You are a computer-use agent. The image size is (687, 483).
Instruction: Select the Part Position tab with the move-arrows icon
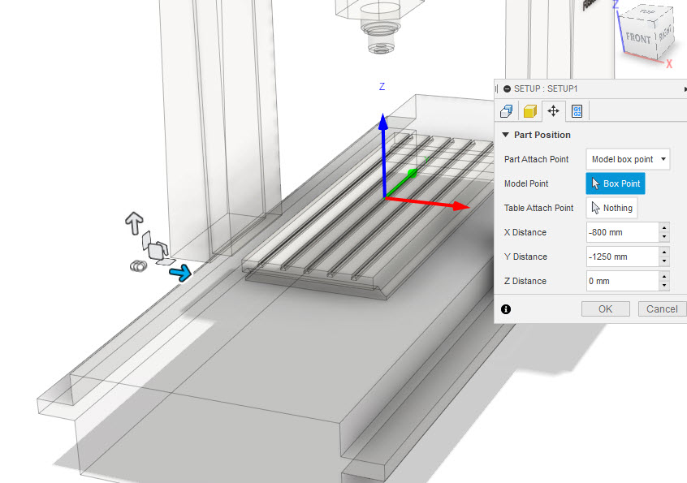[553, 110]
